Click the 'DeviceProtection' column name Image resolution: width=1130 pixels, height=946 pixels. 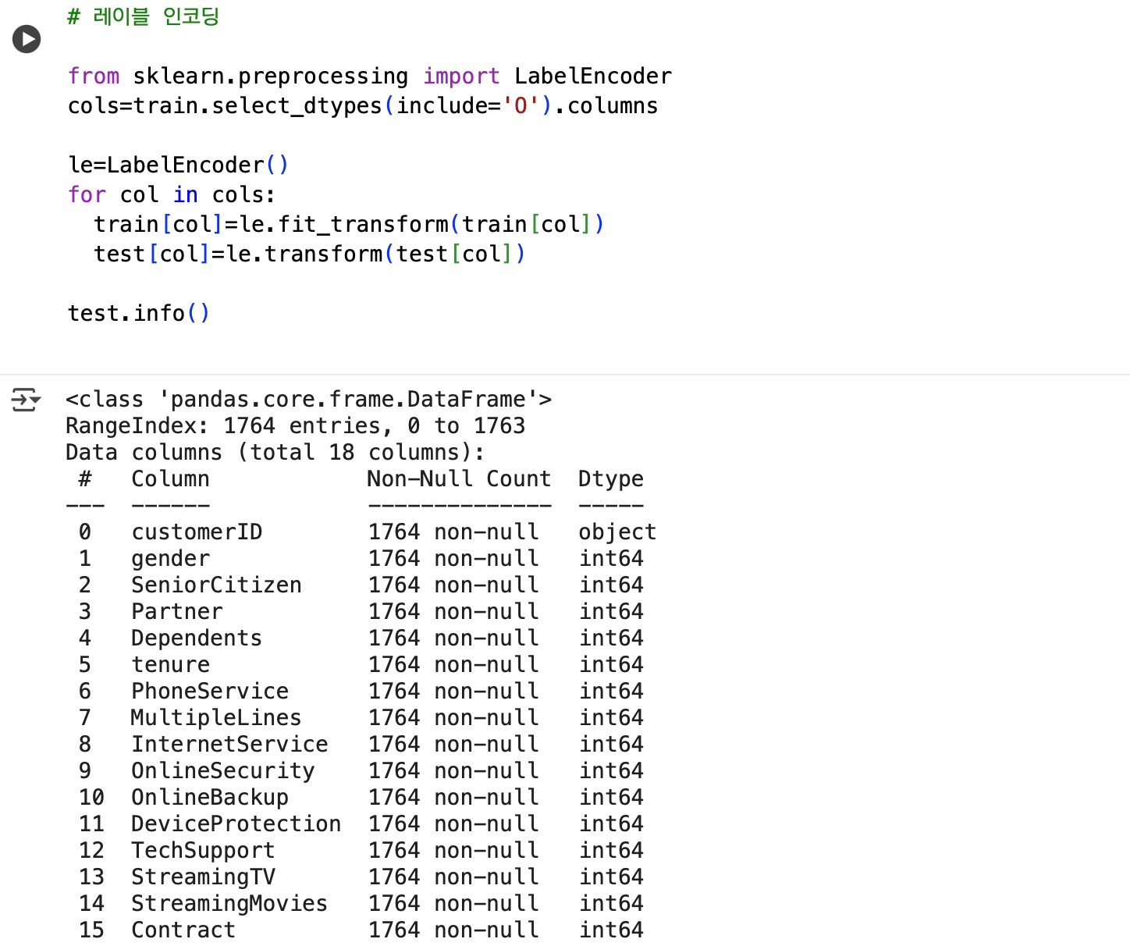point(236,824)
